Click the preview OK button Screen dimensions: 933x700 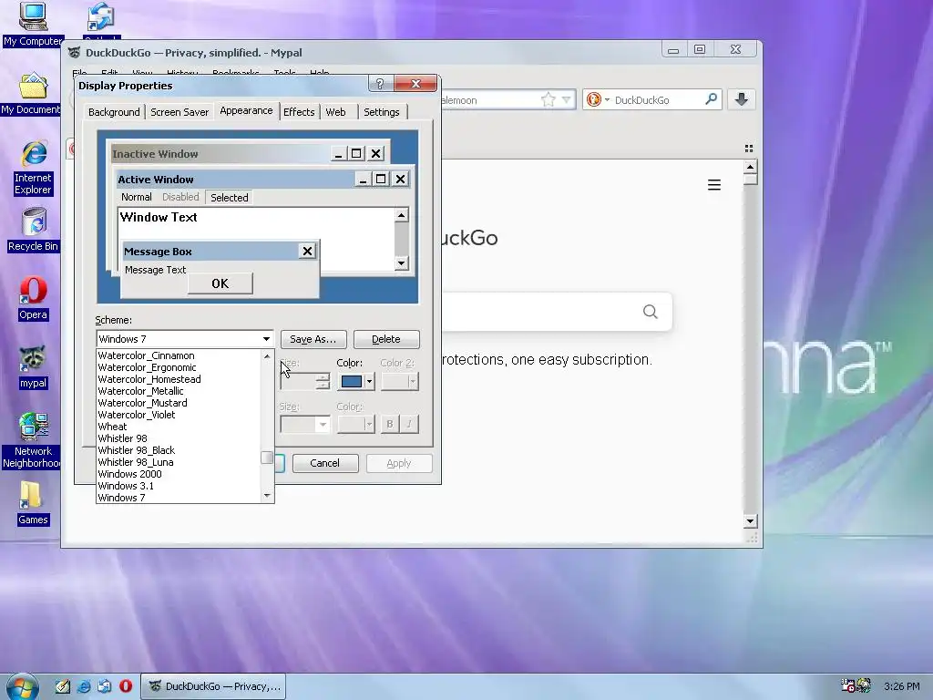pos(220,283)
